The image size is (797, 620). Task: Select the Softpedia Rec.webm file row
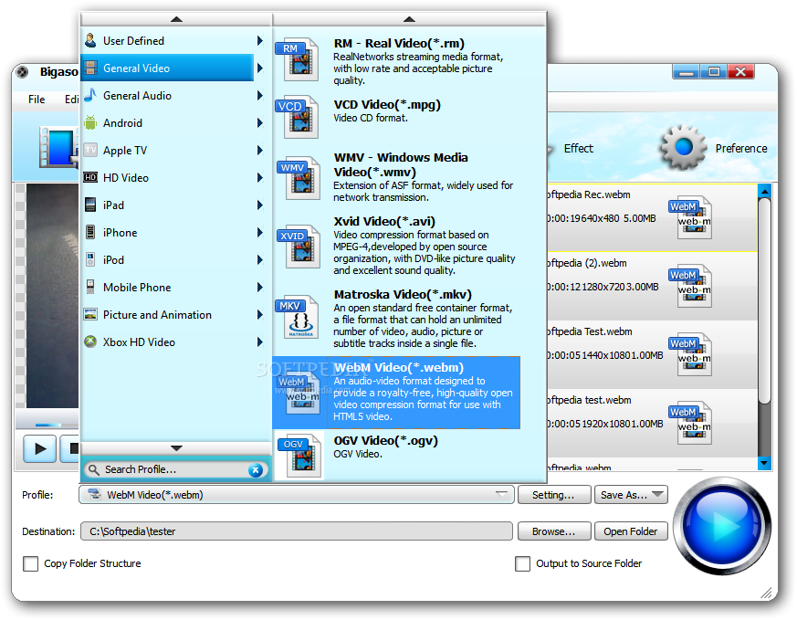(x=652, y=217)
